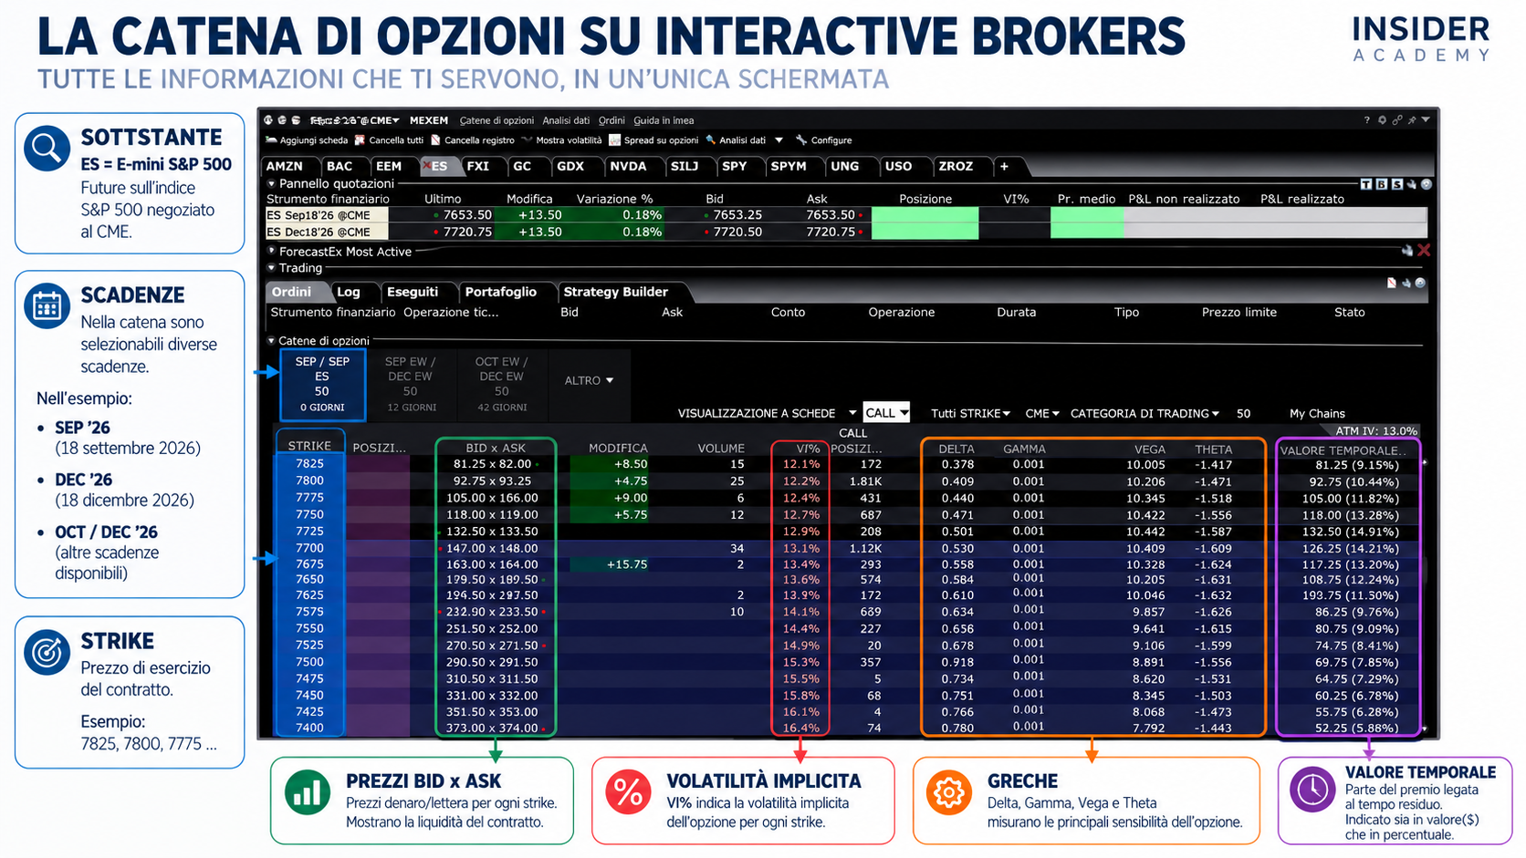Click the Aggiungi scheda toolbar button
The height and width of the screenshot is (858, 1526).
click(307, 140)
